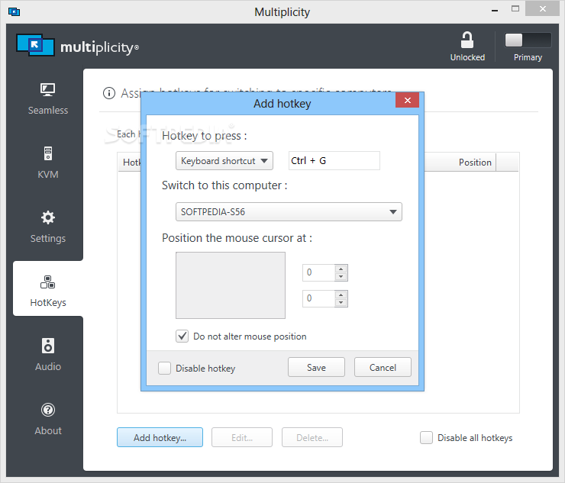565x483 pixels.
Task: Toggle the Primary switch
Action: point(528,40)
